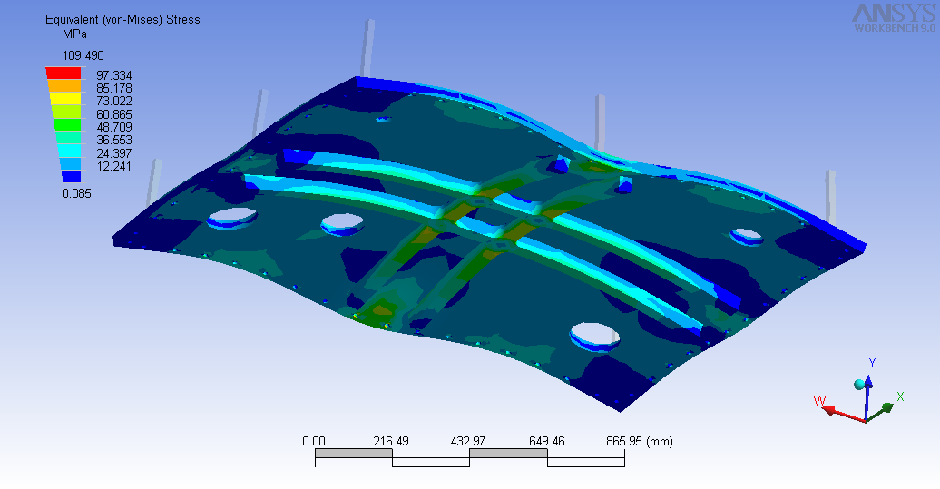Click the 0.00 ruler label
Viewport: 940px width, 489px height.
coord(314,442)
